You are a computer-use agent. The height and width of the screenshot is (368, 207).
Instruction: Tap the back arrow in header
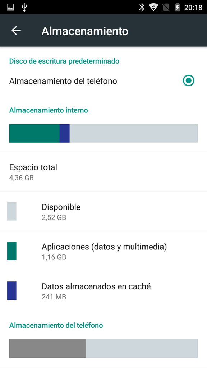(x=16, y=31)
